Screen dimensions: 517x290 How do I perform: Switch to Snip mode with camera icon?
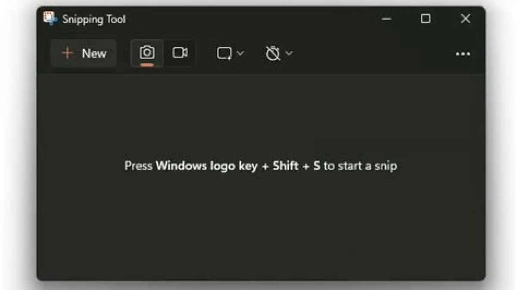[147, 52]
